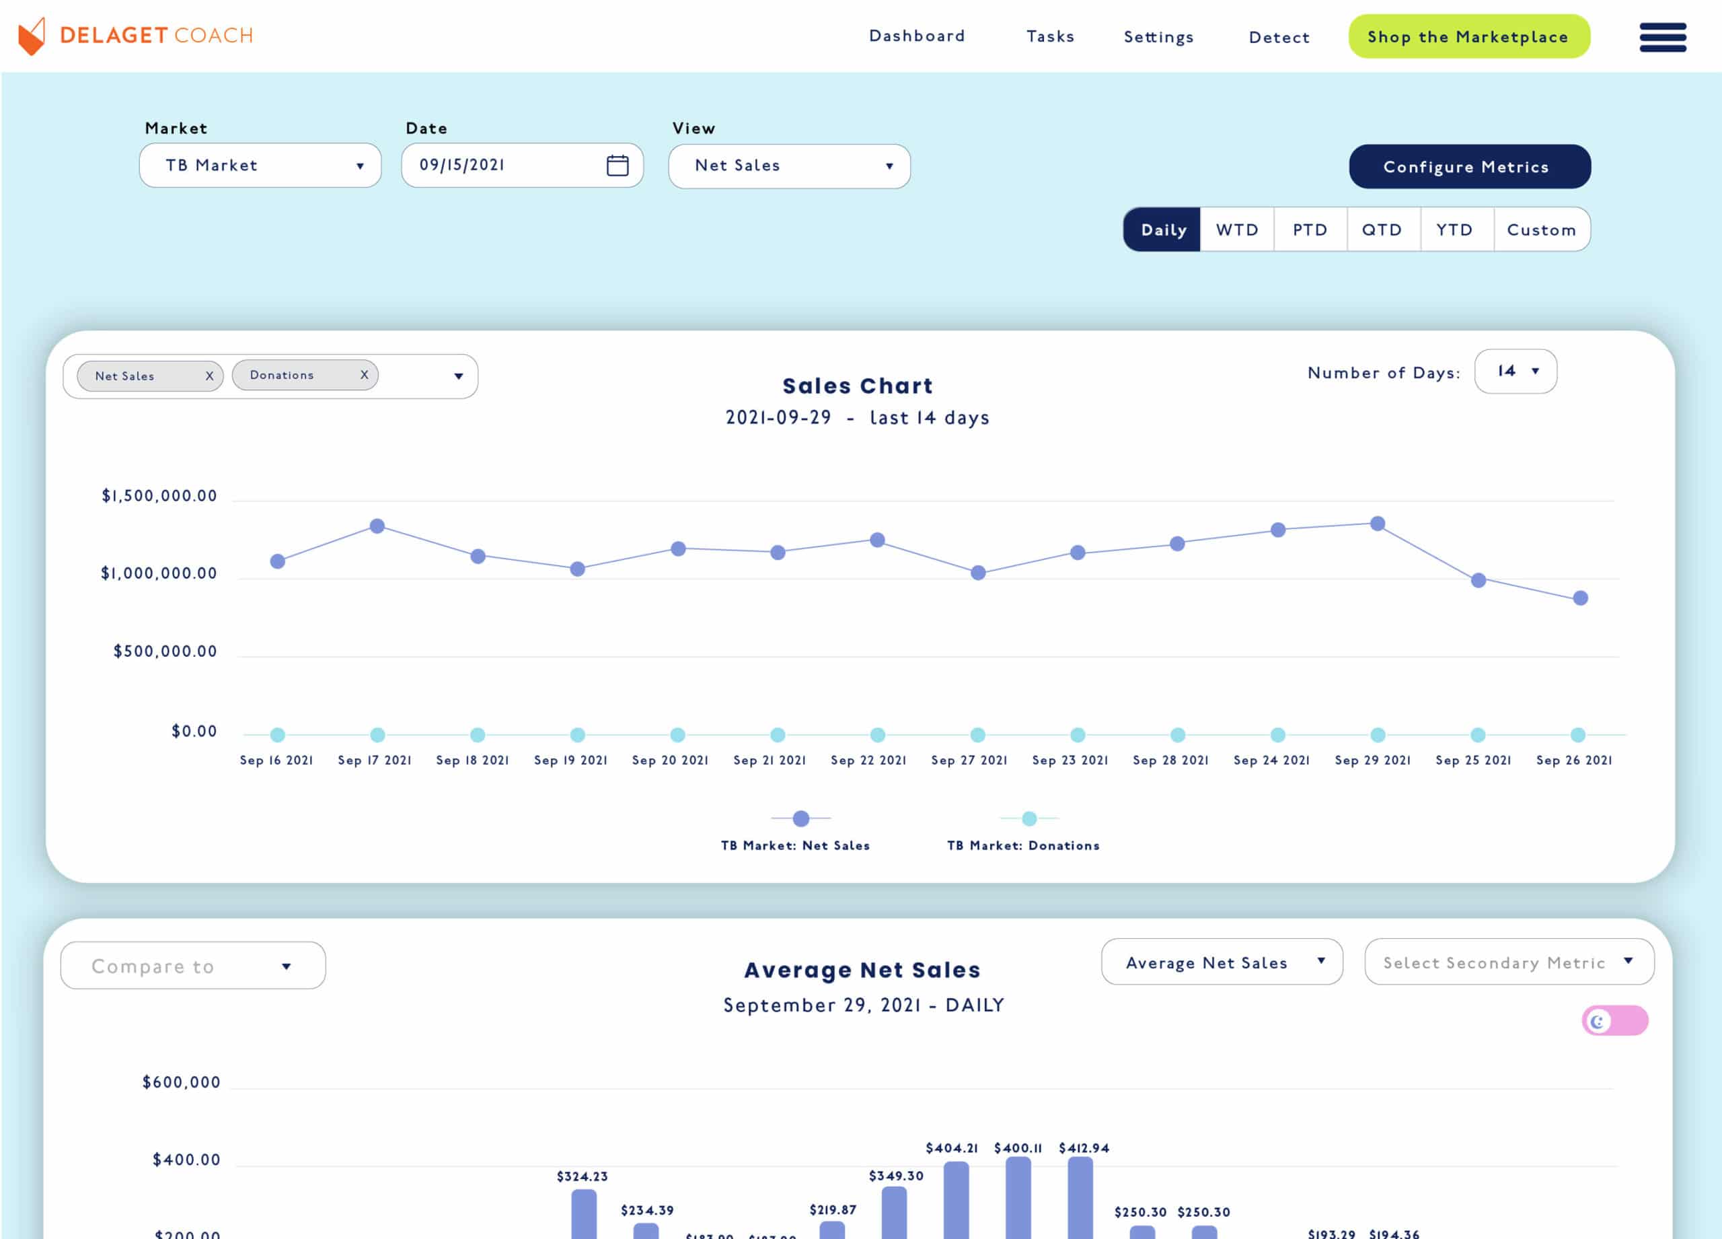Click the DELAGET COACH brand text
This screenshot has width=1722, height=1239.
click(x=157, y=36)
